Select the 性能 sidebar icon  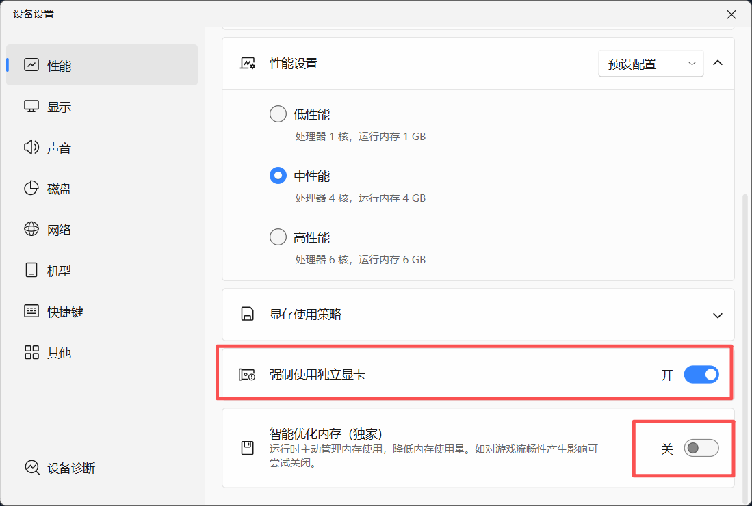point(31,64)
